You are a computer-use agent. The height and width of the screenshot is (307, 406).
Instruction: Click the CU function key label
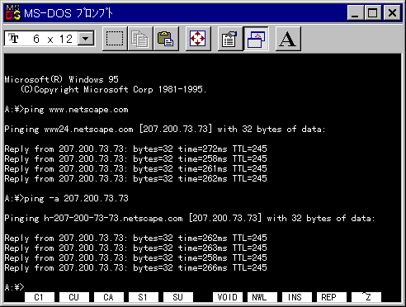click(73, 297)
